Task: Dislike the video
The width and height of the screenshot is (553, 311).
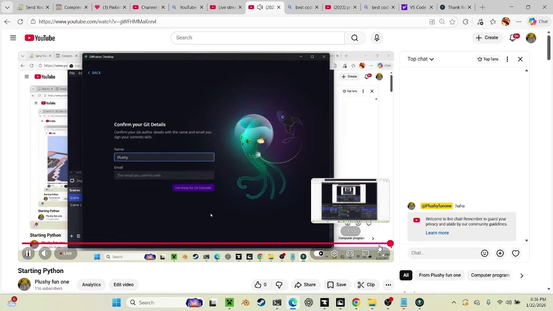Action: (x=279, y=285)
